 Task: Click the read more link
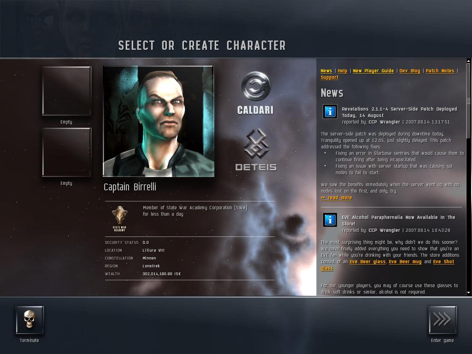coord(336,198)
